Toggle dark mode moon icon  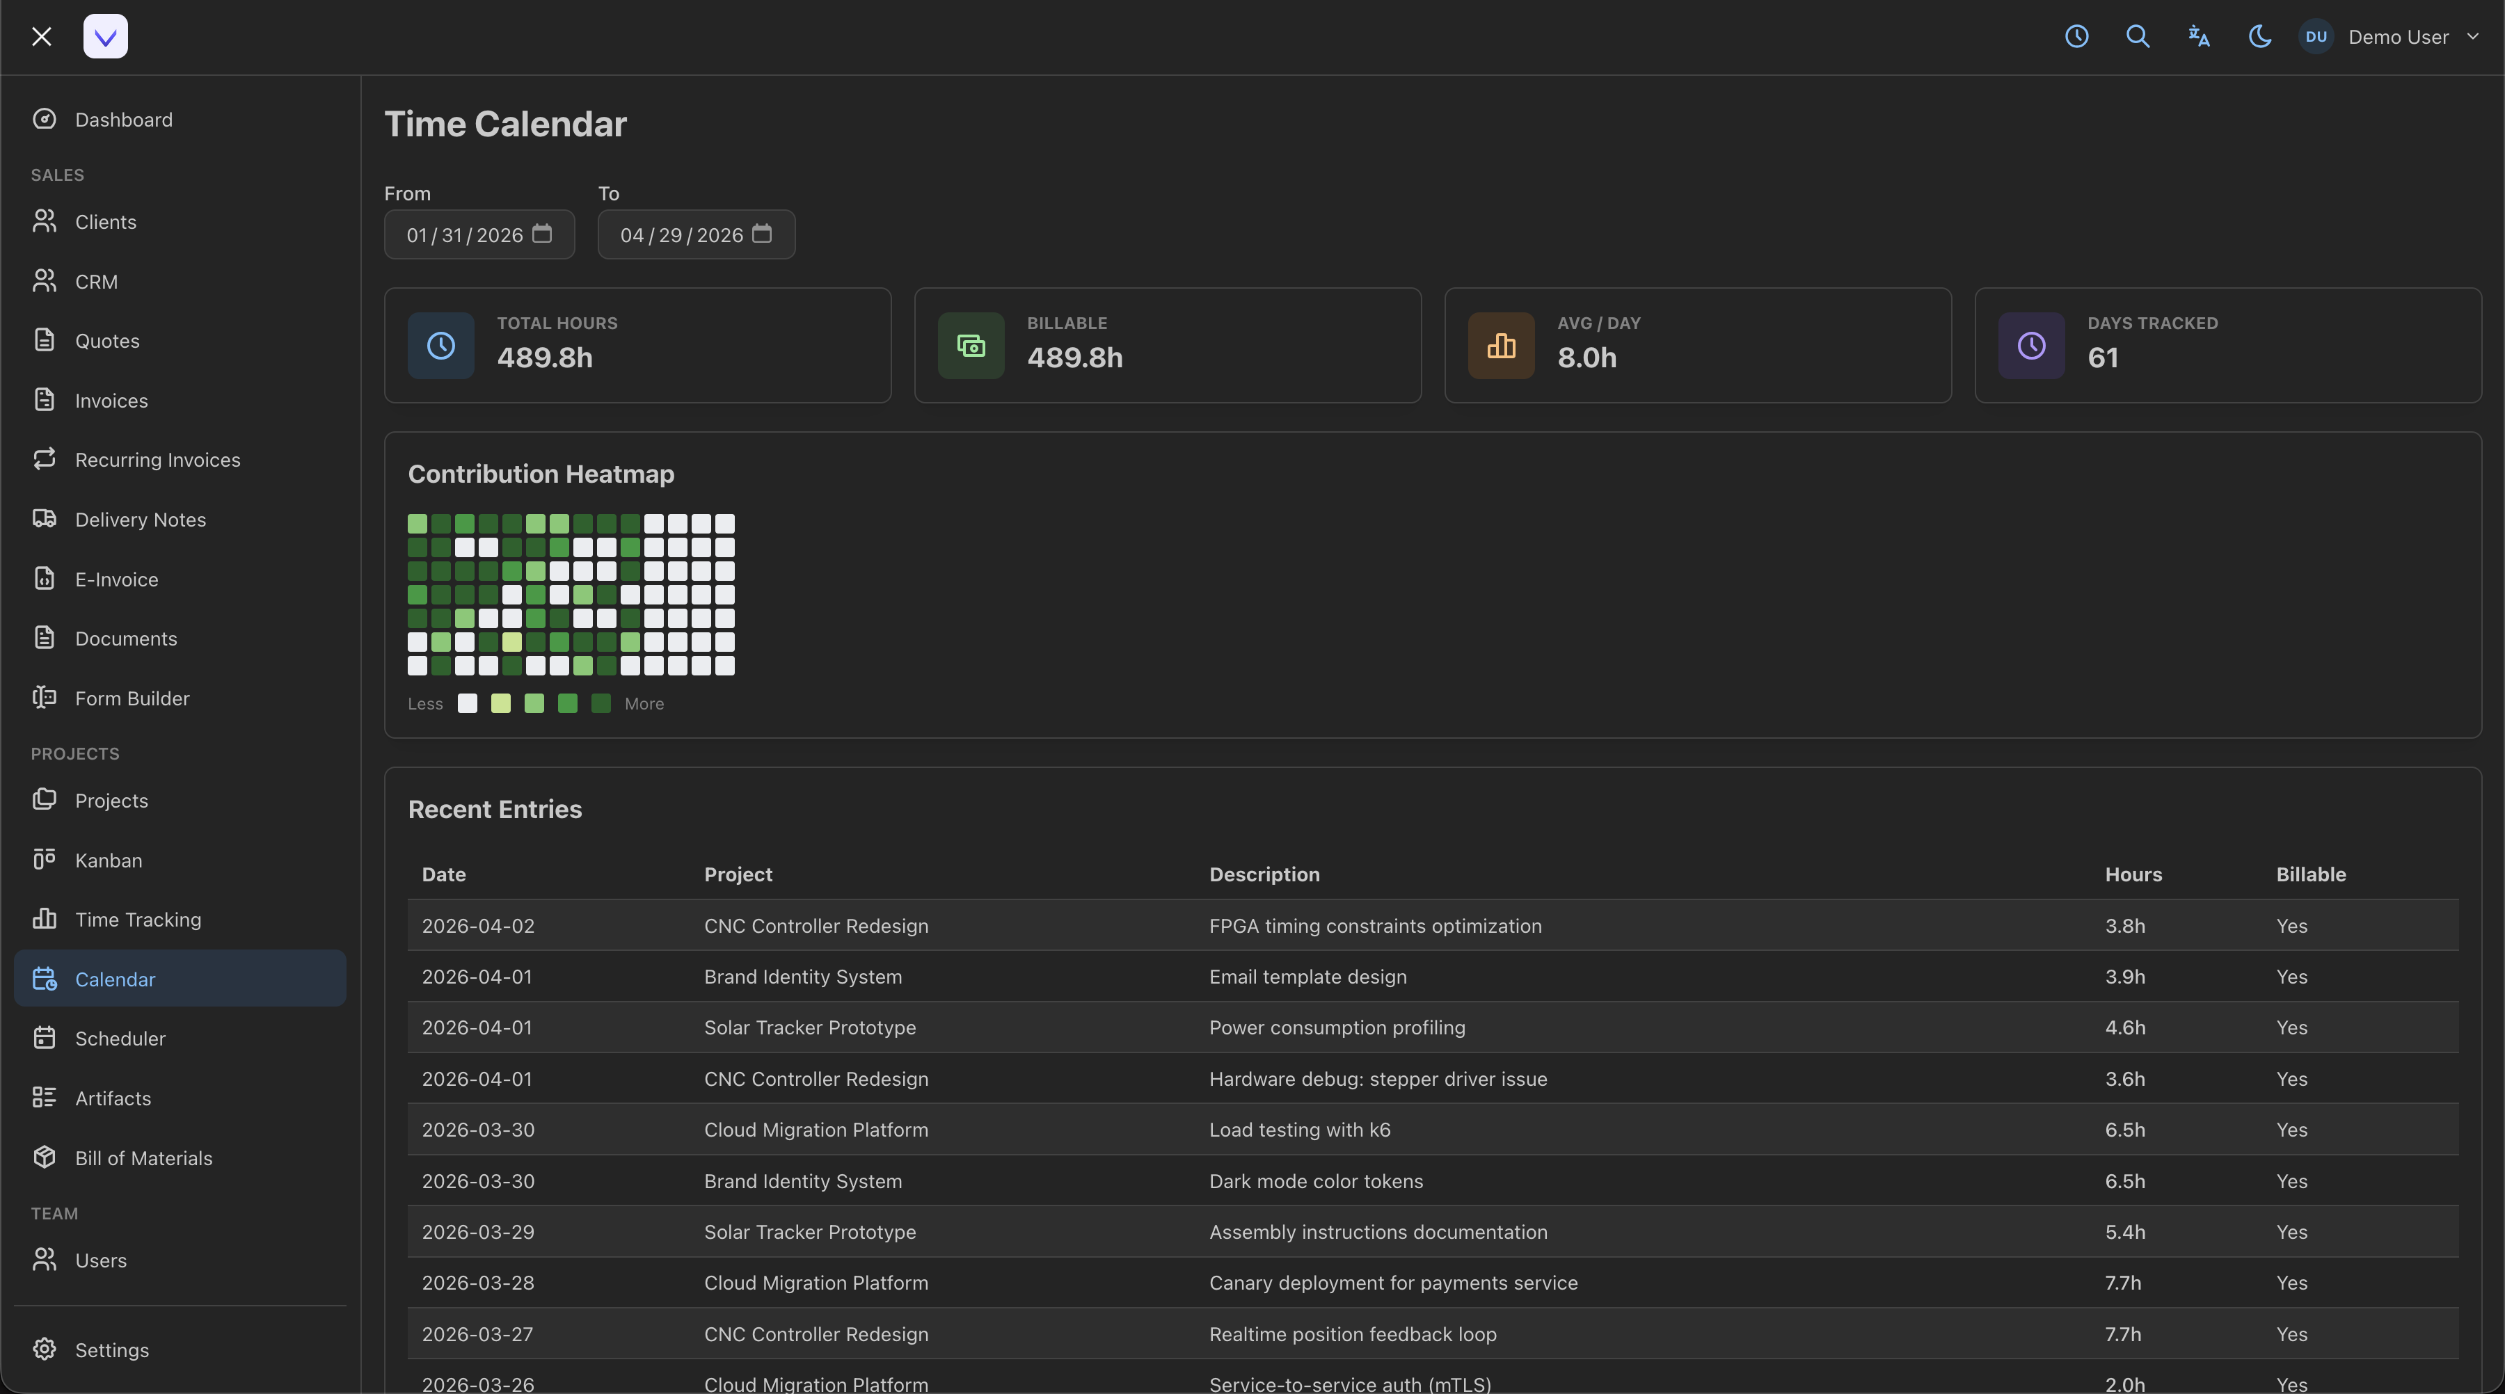2260,37
